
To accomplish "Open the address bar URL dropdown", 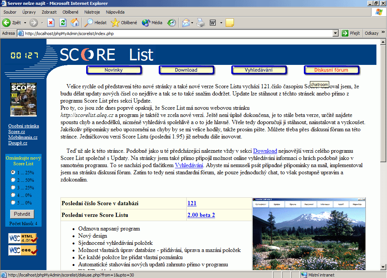I will 336,33.
